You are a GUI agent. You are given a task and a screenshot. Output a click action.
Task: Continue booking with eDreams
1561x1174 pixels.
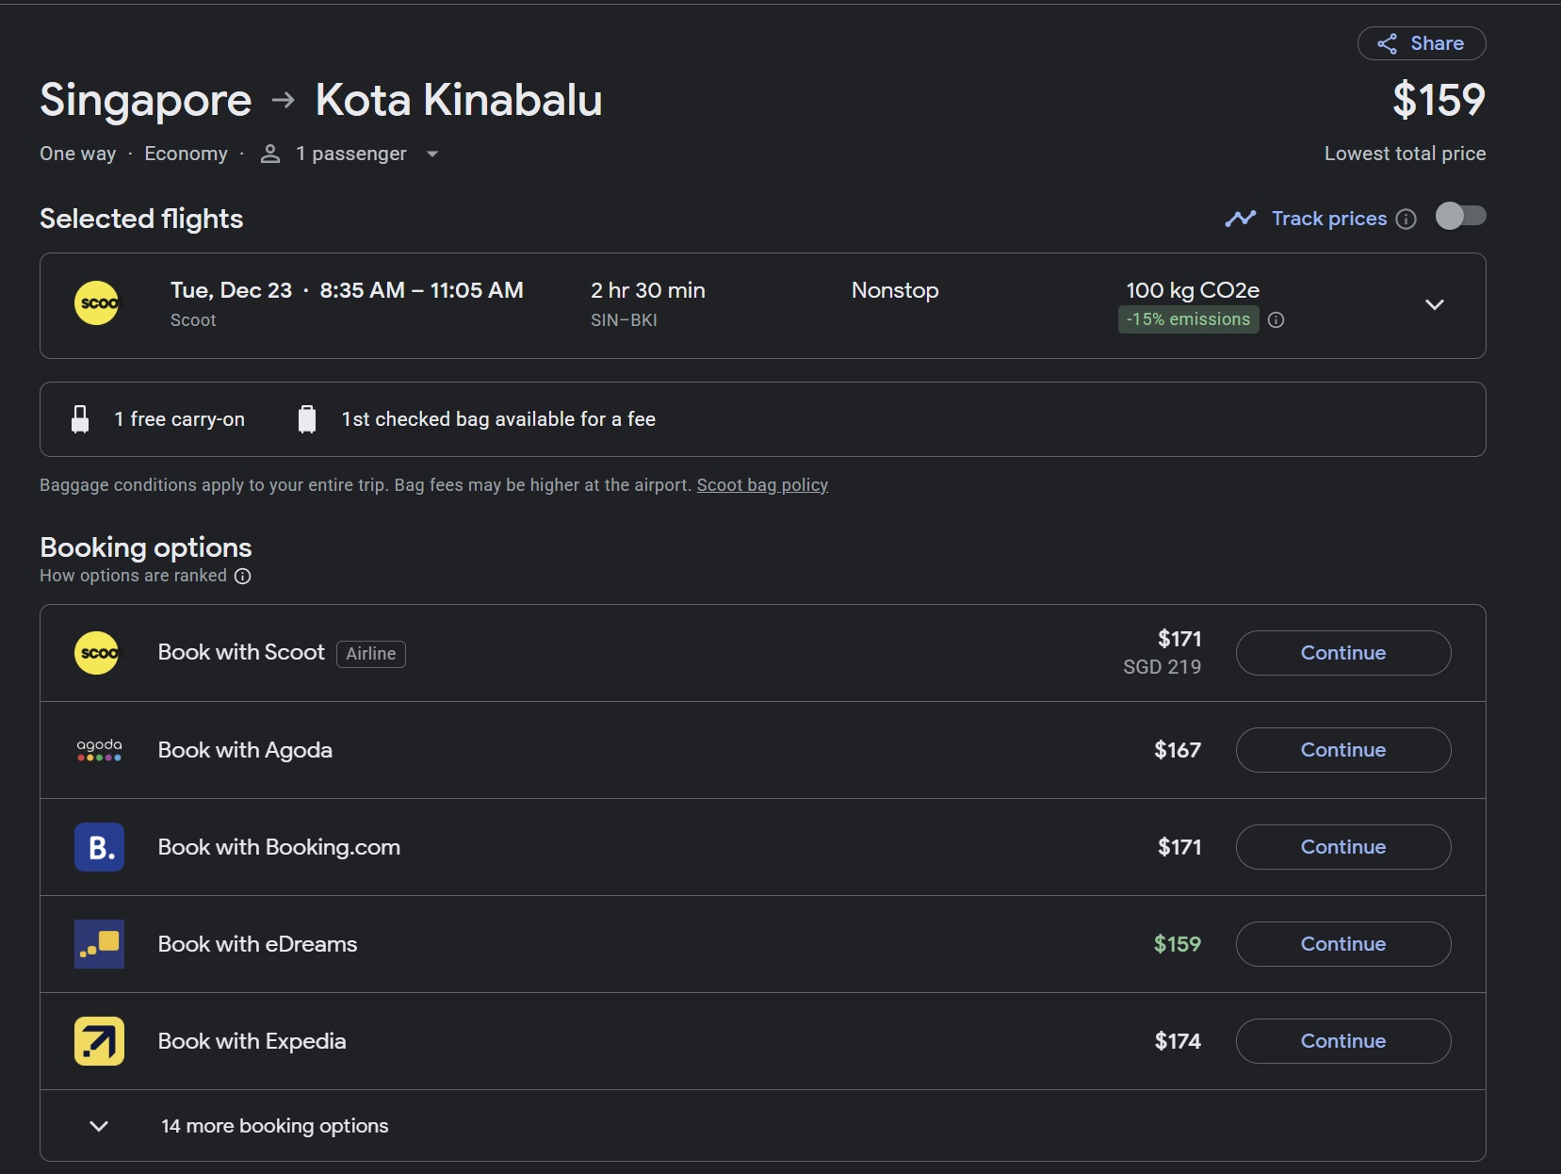pyautogui.click(x=1342, y=944)
